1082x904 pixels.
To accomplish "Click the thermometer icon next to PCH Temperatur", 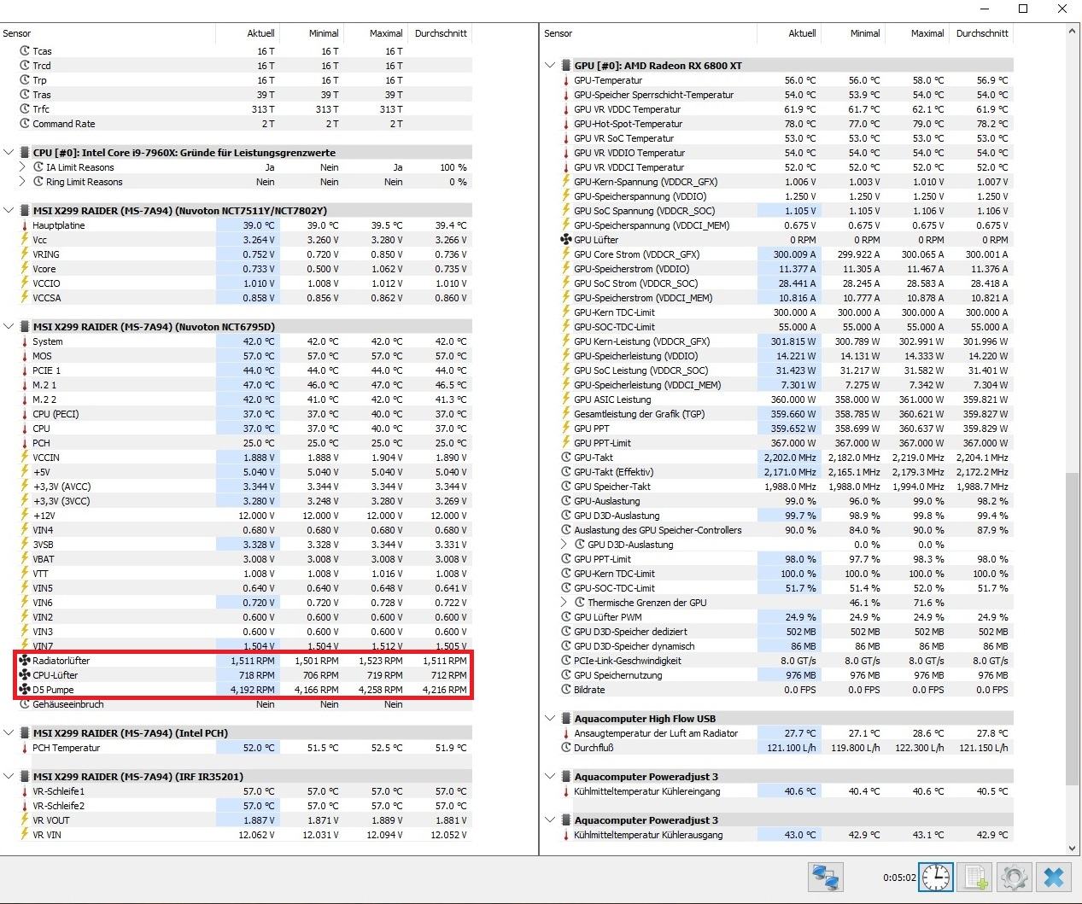I will pyautogui.click(x=25, y=748).
